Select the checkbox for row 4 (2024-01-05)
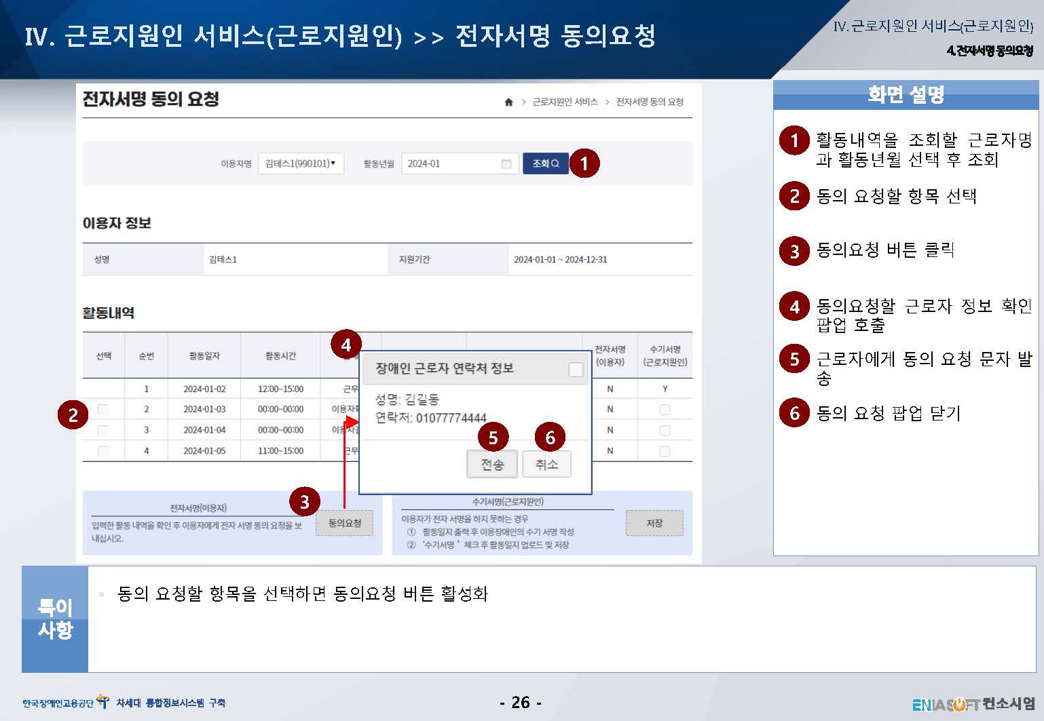Viewport: 1044px width, 721px height. click(x=103, y=451)
